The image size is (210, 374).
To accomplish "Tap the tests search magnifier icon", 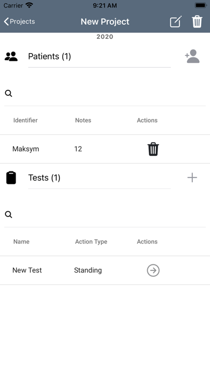I will [9, 214].
